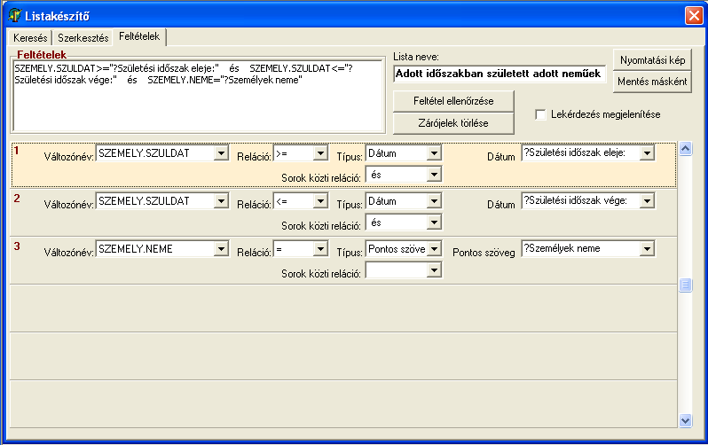Select condition row number 3
This screenshot has width=708, height=445.
coord(17,246)
